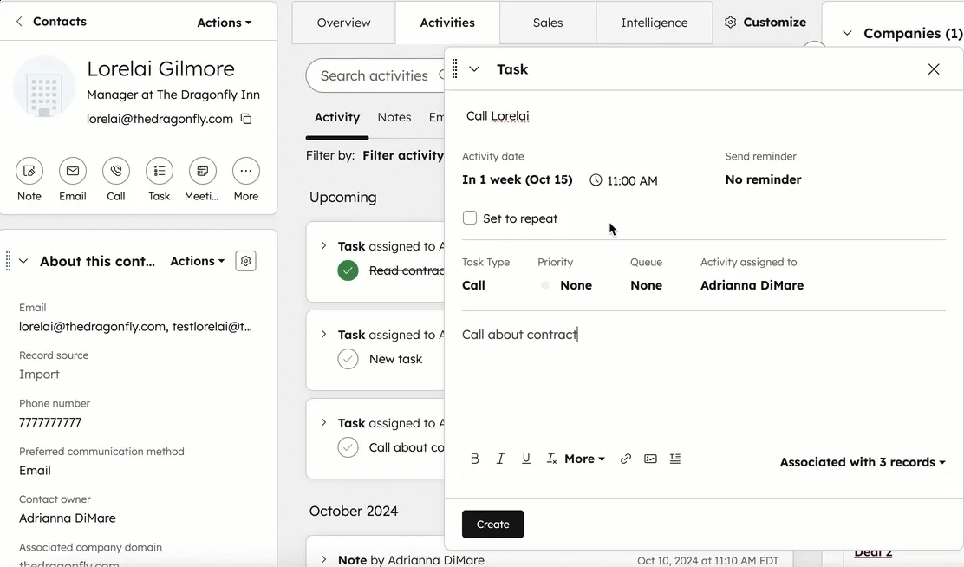964x567 pixels.
Task: Expand the New task entry
Action: click(x=323, y=335)
